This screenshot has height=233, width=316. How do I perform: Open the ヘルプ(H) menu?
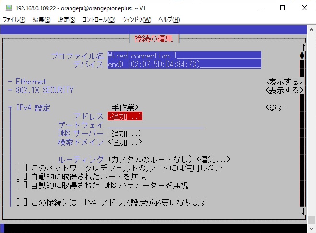click(x=169, y=20)
